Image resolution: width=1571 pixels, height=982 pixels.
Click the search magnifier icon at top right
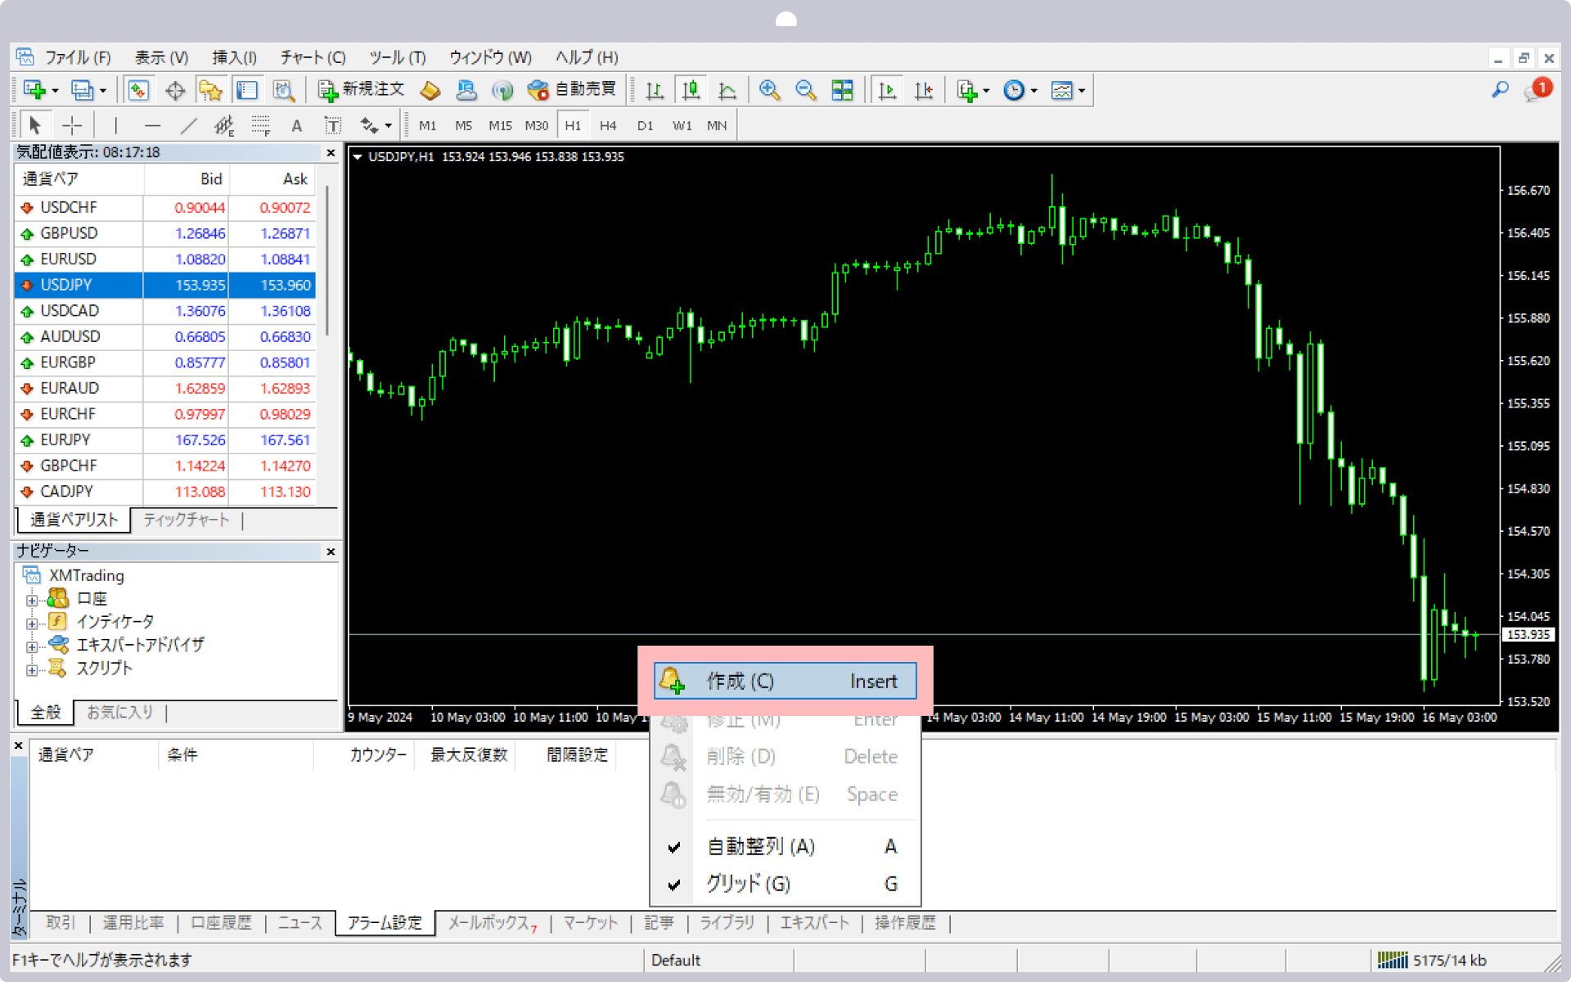click(x=1500, y=89)
